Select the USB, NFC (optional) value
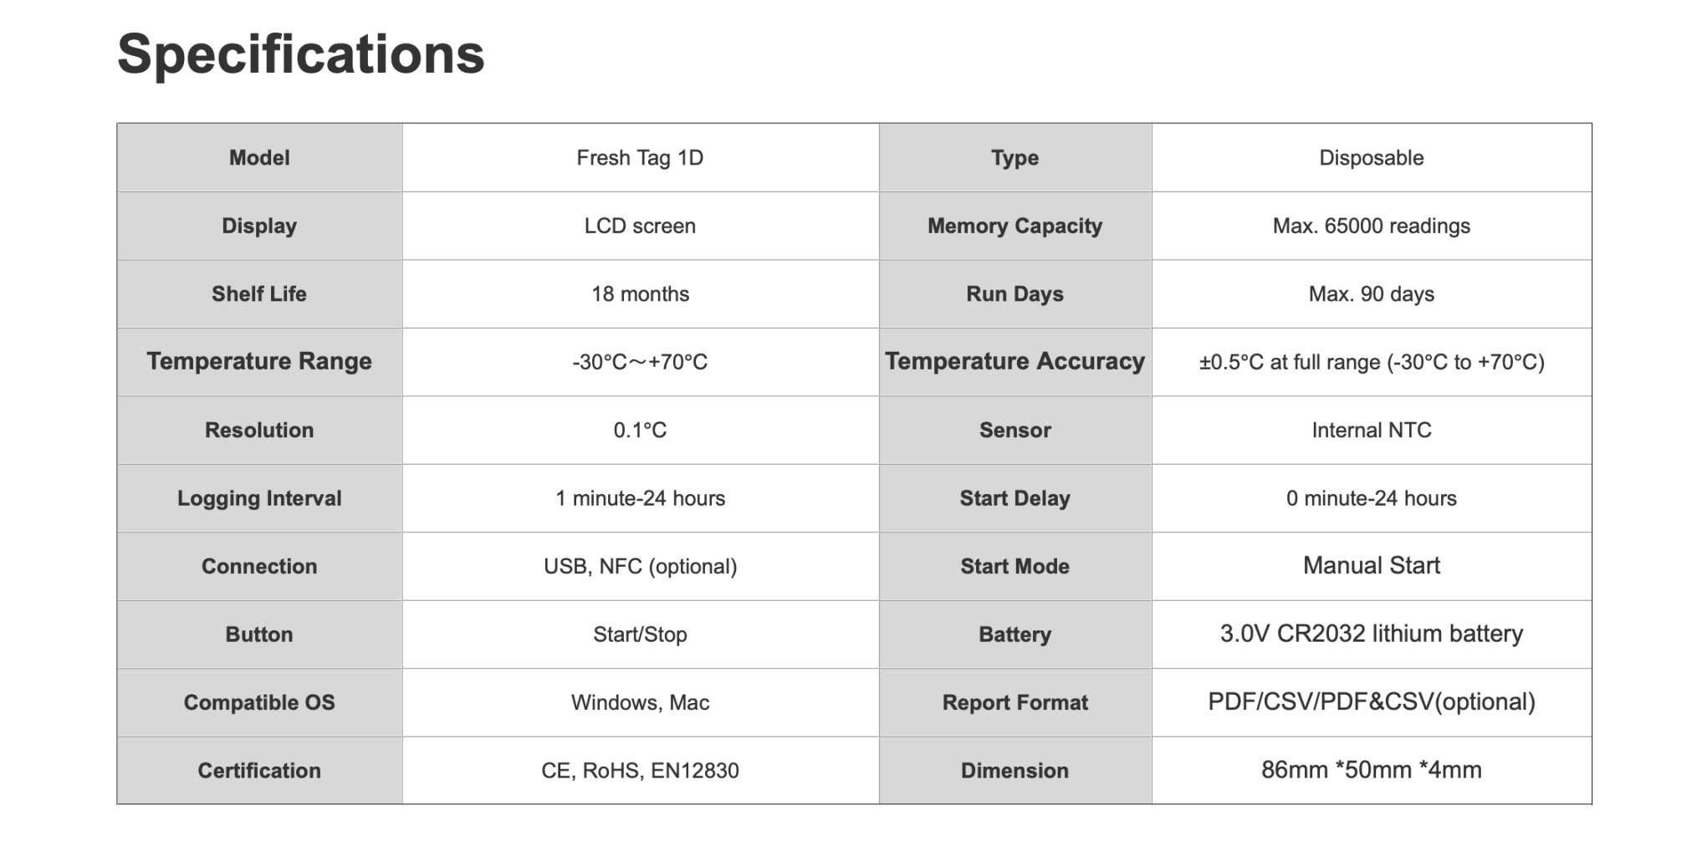This screenshot has width=1707, height=861. pos(640,567)
